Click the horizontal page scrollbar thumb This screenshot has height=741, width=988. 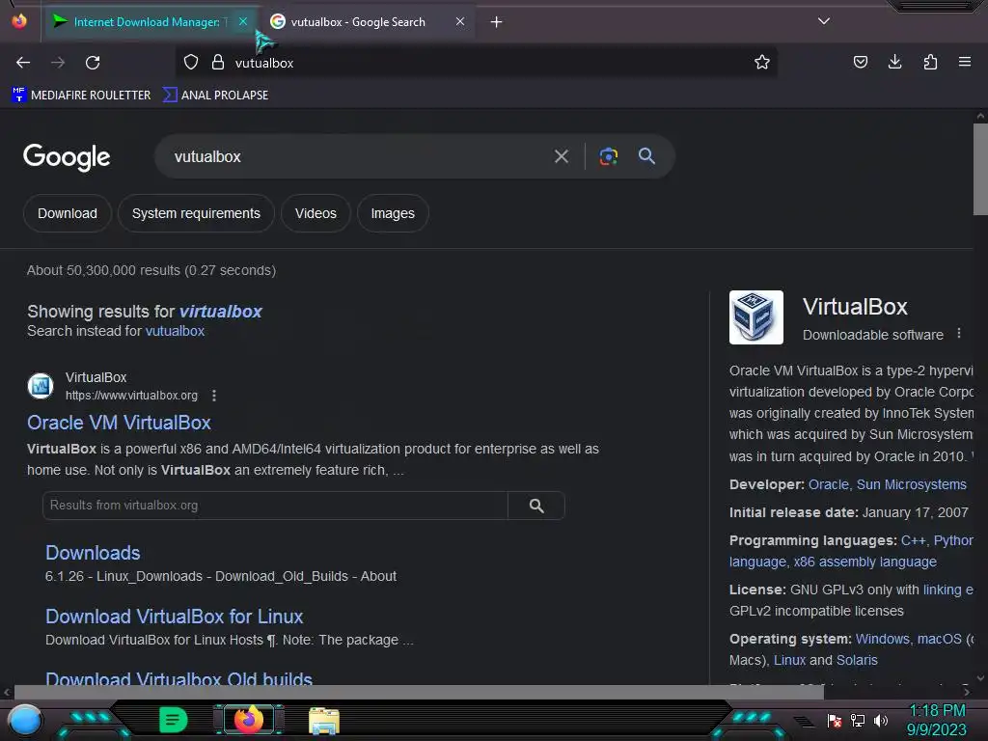point(419,692)
